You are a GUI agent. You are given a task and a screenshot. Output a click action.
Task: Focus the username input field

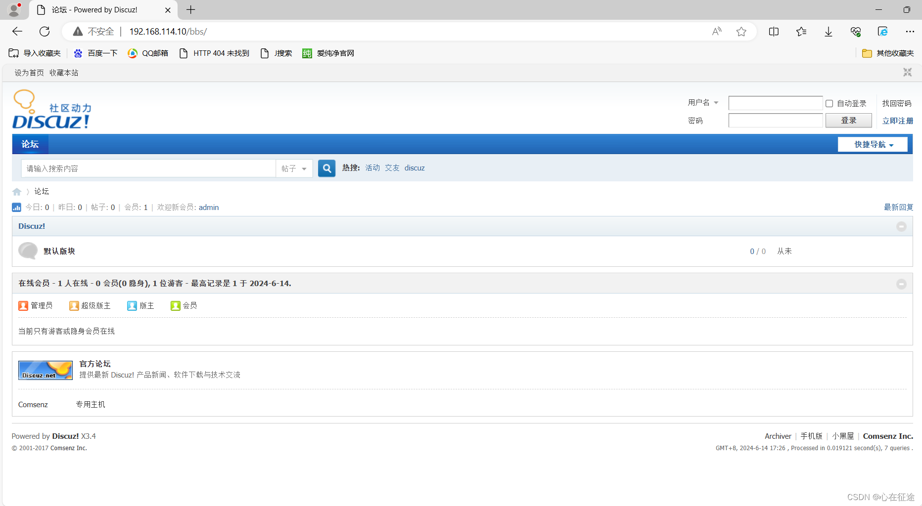point(775,103)
